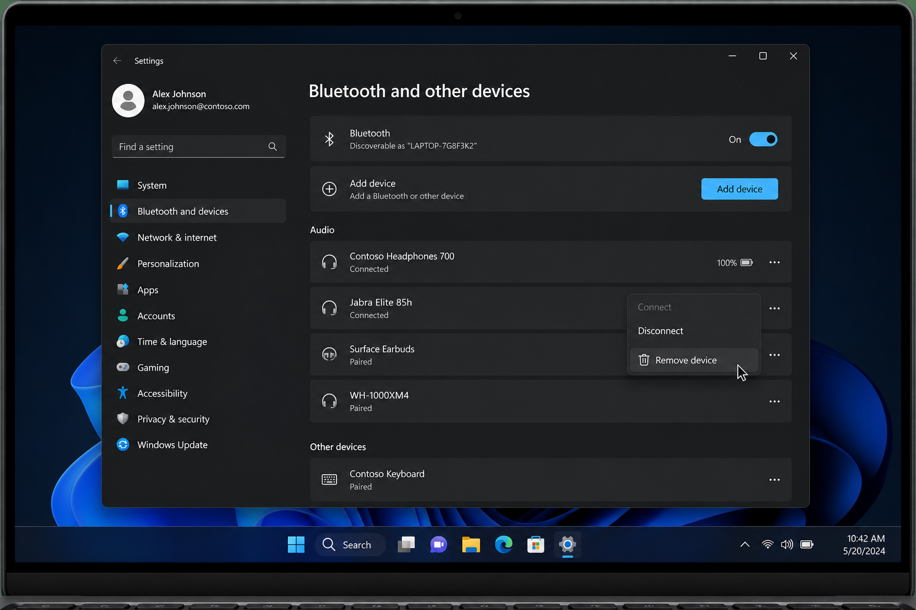Open more options for Contoso Headphones 700
The height and width of the screenshot is (610, 916).
tap(774, 262)
